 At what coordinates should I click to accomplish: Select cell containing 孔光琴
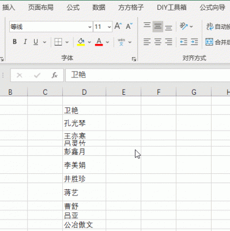pos(84,123)
